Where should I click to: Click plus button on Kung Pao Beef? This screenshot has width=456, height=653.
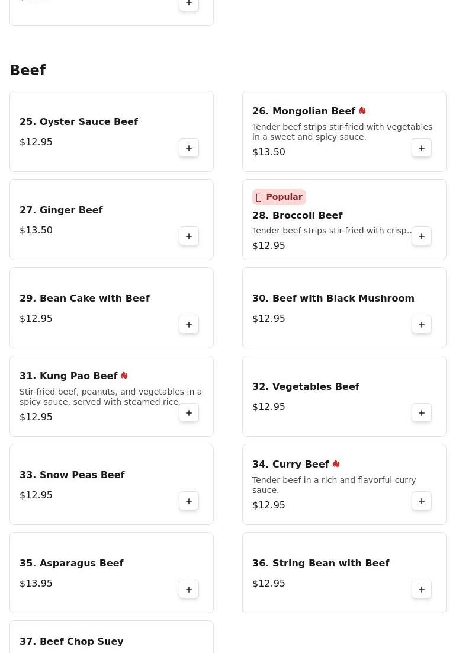pyautogui.click(x=189, y=412)
